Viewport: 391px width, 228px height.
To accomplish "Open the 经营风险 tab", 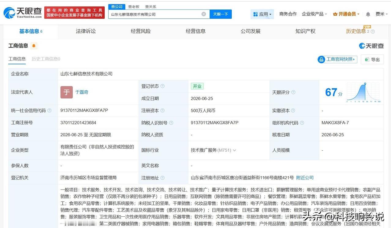I will (x=141, y=31).
